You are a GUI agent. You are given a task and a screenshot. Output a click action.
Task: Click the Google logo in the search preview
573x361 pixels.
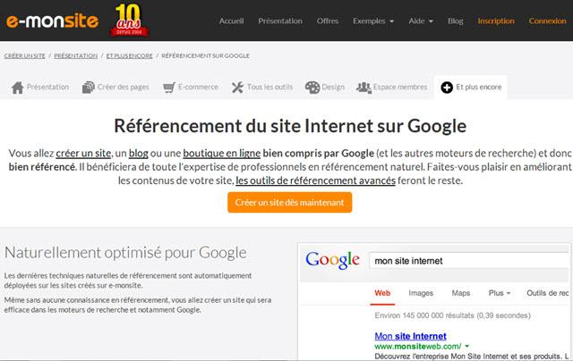pos(332,260)
